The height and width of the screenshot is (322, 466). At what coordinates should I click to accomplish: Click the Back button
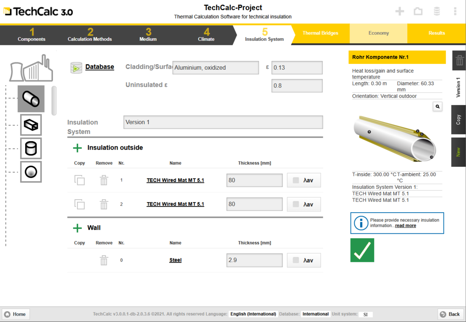point(450,314)
